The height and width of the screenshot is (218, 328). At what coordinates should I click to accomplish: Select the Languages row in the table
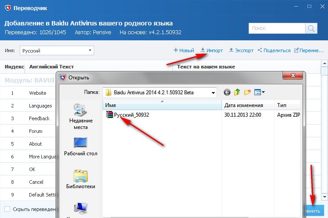[x=28, y=106]
